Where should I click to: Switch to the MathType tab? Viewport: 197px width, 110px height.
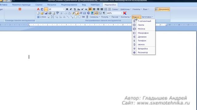95,5
